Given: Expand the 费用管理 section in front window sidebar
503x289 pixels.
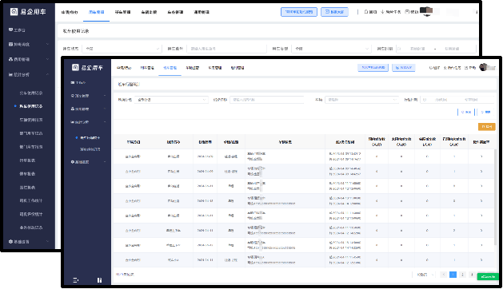Looking at the screenshot, I should tap(88, 109).
